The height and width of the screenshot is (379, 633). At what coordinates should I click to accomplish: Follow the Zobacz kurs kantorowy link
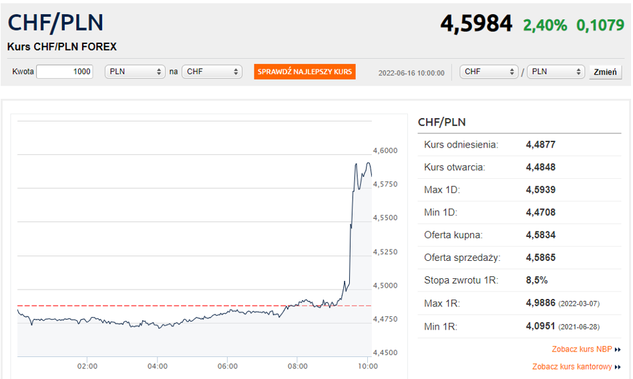click(572, 367)
